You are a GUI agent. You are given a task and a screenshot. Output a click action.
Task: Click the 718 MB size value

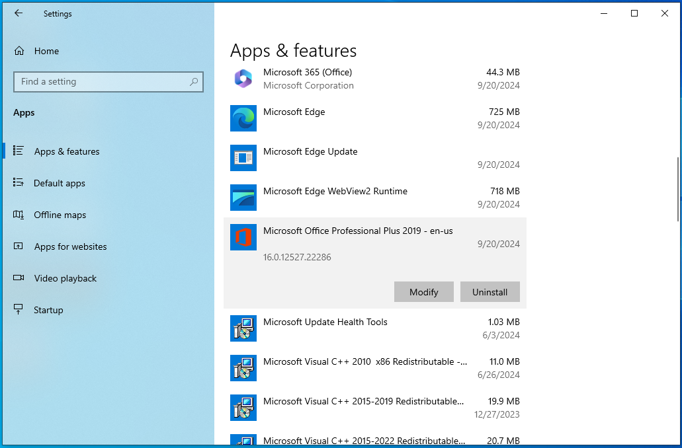coord(505,191)
